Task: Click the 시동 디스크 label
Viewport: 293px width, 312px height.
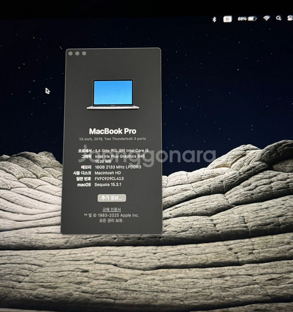Action: pyautogui.click(x=82, y=173)
